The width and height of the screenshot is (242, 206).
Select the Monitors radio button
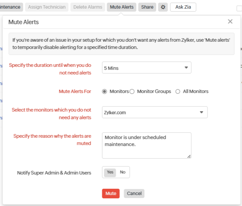[105, 91]
